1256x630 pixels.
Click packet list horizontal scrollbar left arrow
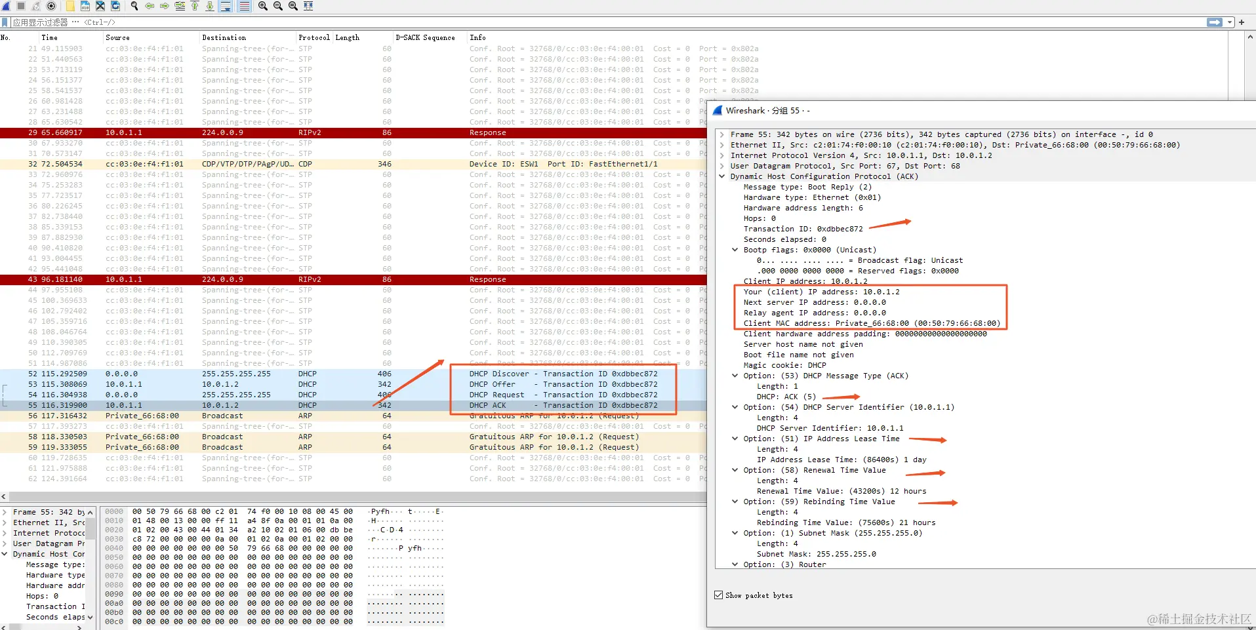5,497
